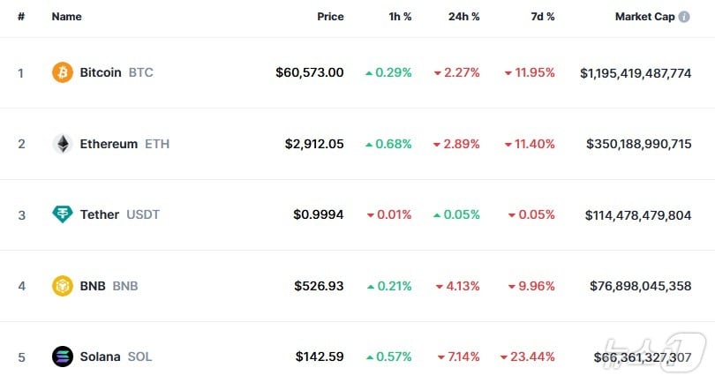The image size is (715, 383).
Task: Open the Ethereum name link
Action: (109, 144)
